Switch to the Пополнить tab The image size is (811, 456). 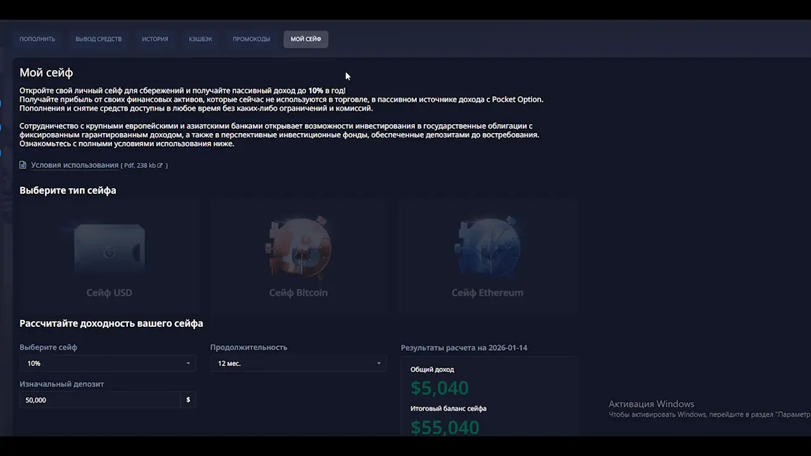pos(37,39)
